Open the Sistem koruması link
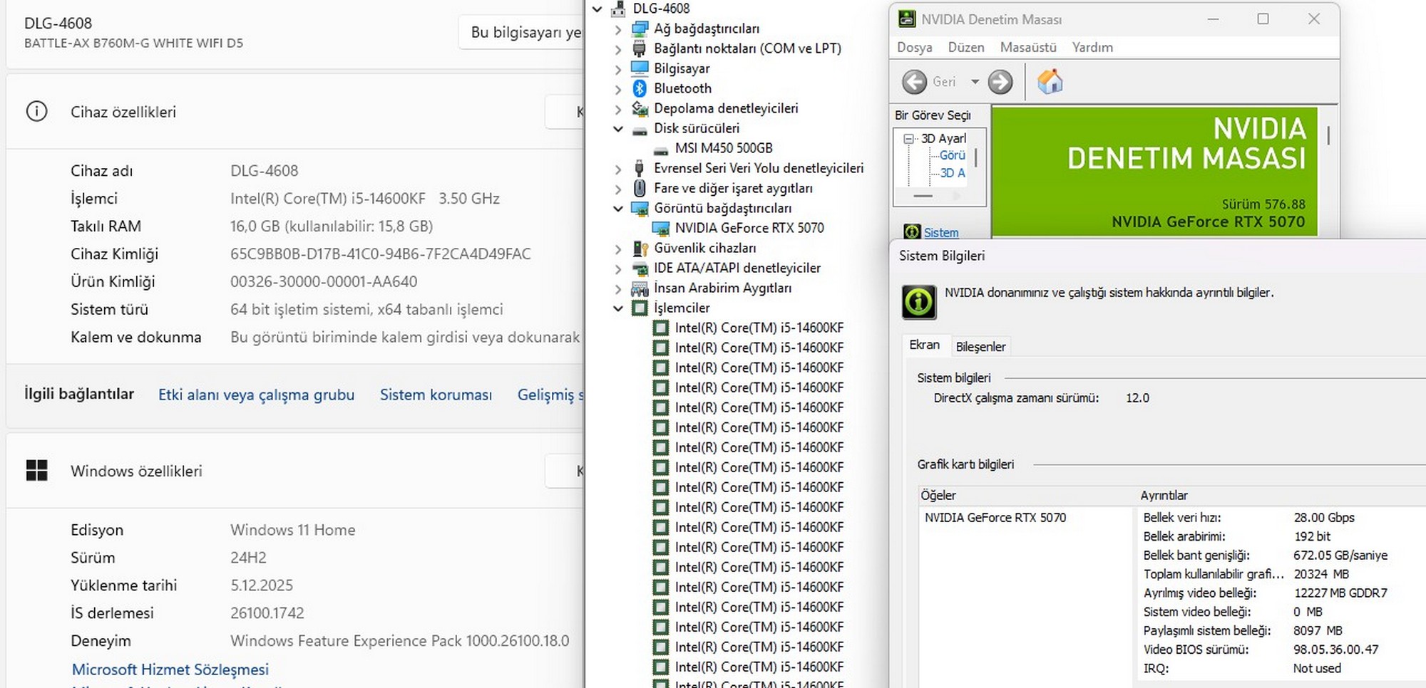The image size is (1426, 688). click(436, 395)
